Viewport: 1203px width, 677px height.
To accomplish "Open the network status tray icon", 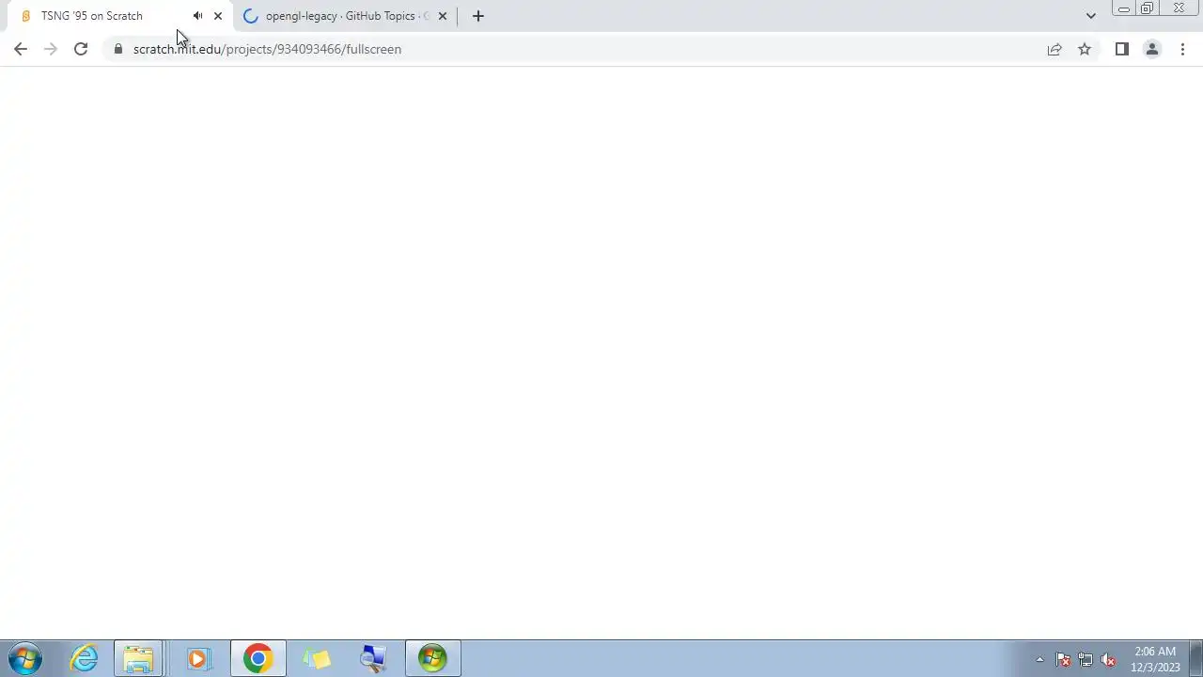I will (1086, 659).
